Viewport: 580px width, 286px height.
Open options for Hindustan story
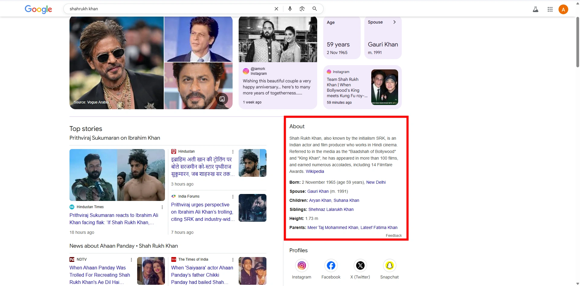(233, 152)
